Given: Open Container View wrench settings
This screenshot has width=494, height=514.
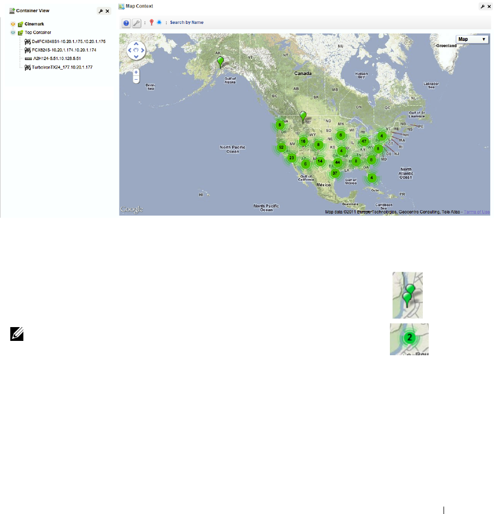Looking at the screenshot, I should 101,11.
